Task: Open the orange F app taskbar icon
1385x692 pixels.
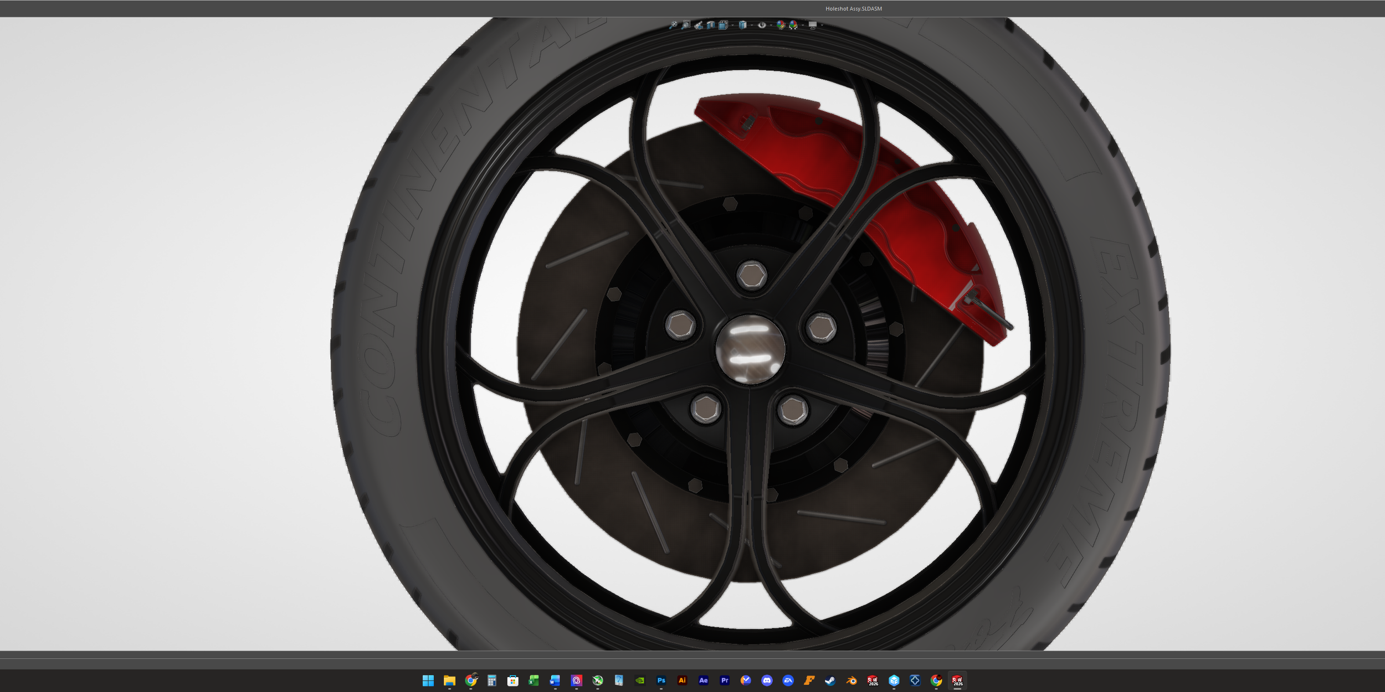Action: click(809, 681)
